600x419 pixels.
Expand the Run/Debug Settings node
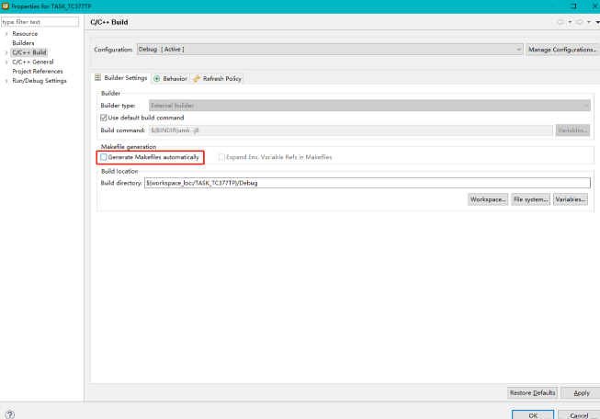pyautogui.click(x=6, y=80)
